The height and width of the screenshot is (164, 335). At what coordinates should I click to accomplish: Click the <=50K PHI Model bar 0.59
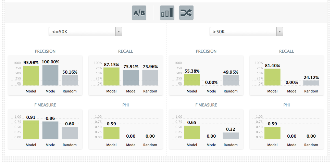pos(111,133)
